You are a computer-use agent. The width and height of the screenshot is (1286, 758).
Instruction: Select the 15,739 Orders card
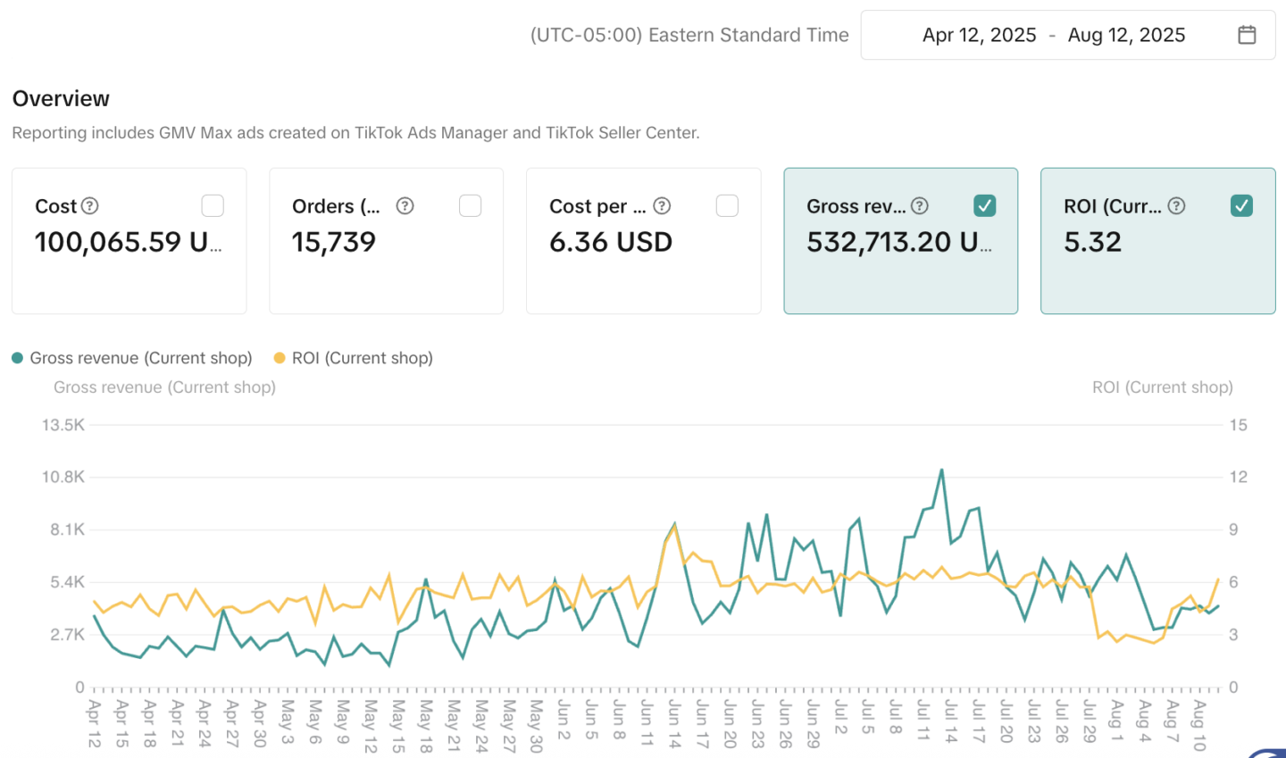pos(386,259)
